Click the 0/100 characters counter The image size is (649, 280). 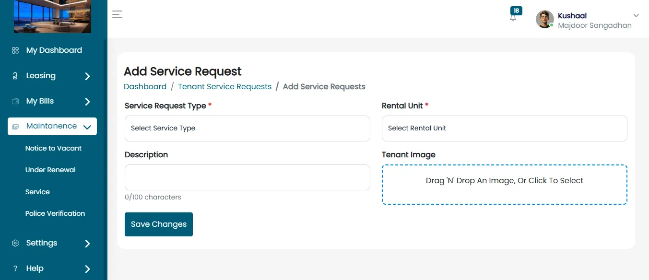click(153, 197)
